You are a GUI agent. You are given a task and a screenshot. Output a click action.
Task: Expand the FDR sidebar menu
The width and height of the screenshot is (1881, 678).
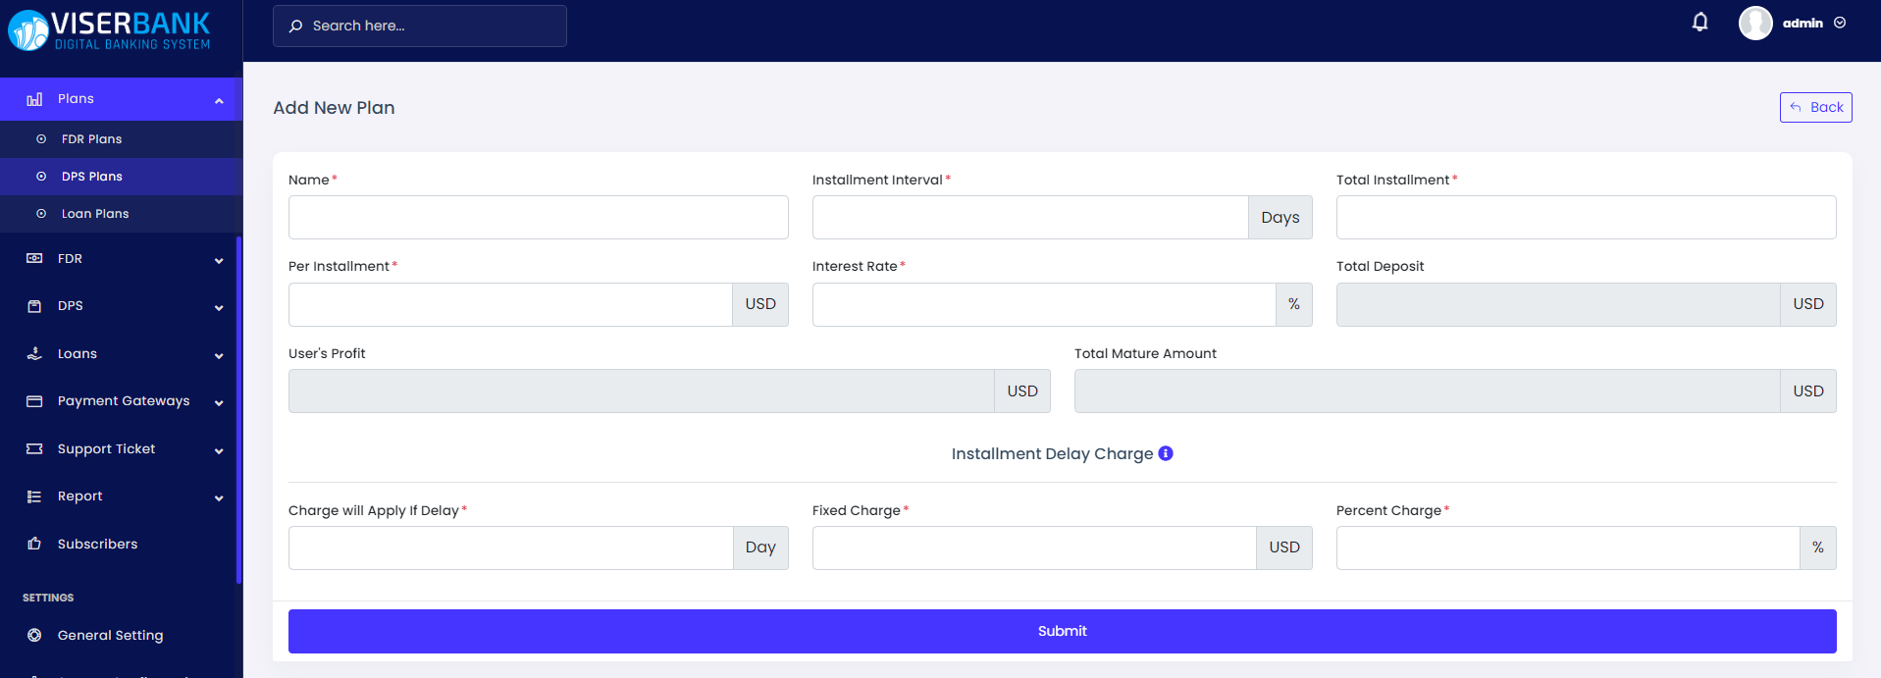pos(219,260)
